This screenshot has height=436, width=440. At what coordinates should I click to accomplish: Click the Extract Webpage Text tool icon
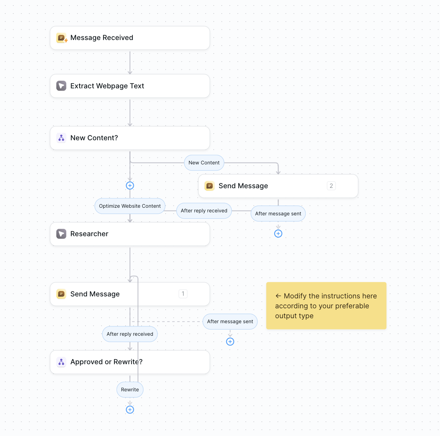pyautogui.click(x=61, y=86)
